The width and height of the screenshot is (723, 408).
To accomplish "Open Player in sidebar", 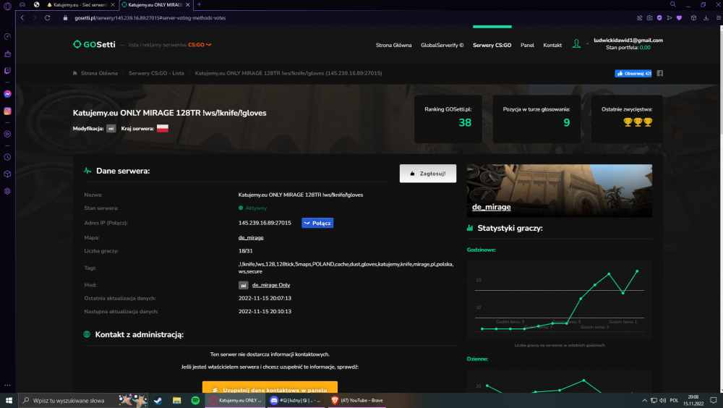I will [7, 134].
